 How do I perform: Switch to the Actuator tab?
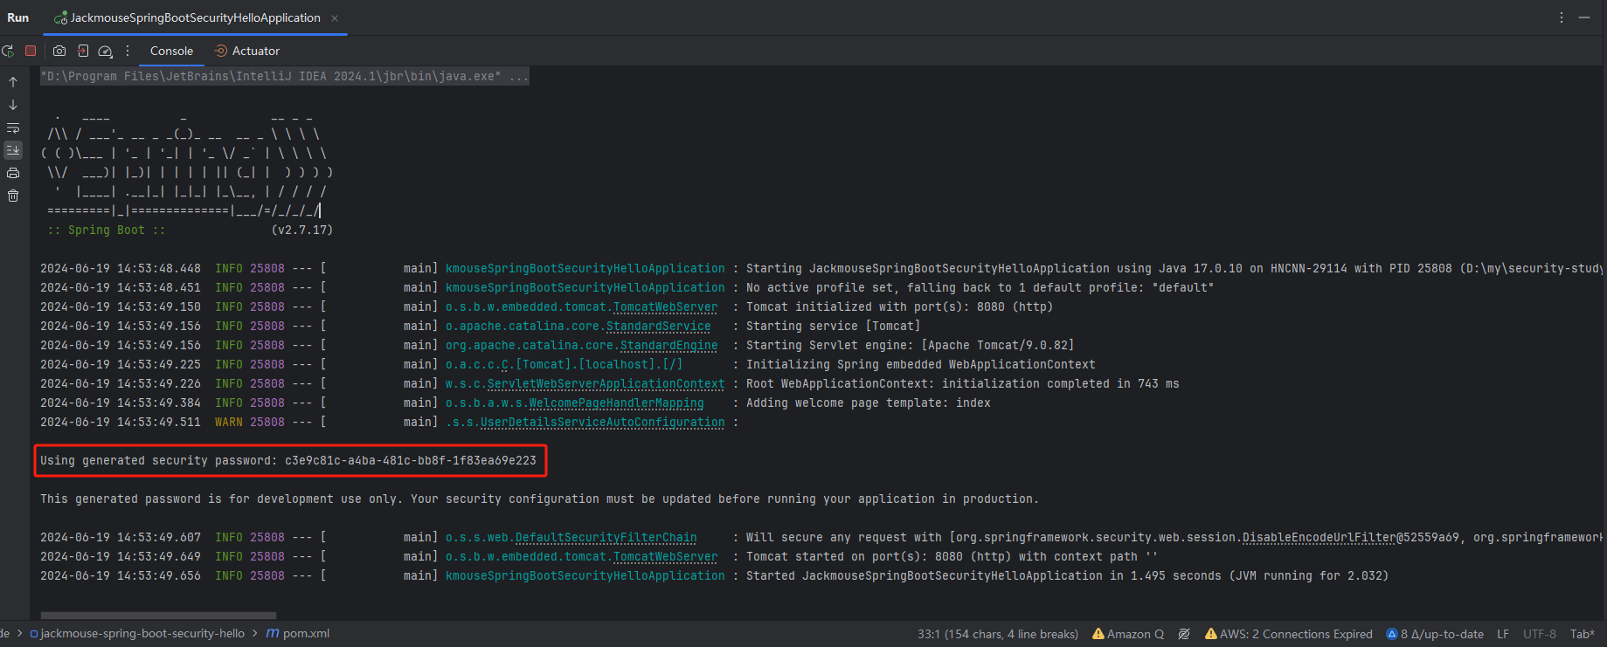[x=247, y=51]
